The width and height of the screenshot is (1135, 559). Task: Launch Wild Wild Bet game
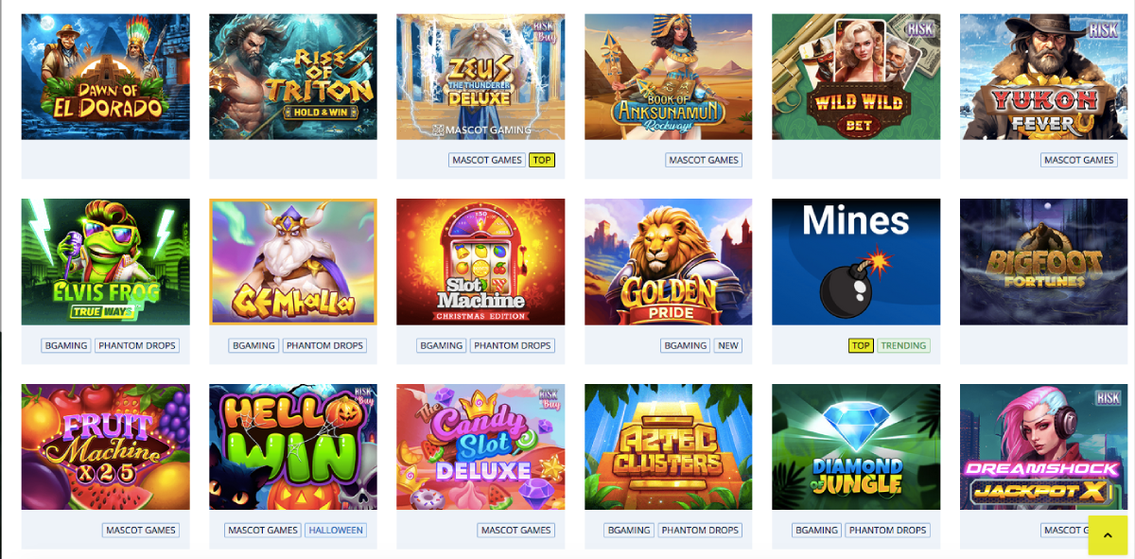pos(856,77)
